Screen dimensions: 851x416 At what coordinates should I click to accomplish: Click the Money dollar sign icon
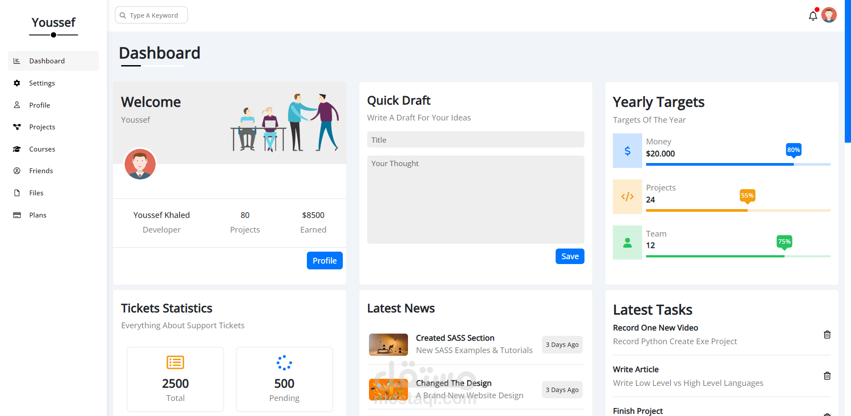(627, 151)
